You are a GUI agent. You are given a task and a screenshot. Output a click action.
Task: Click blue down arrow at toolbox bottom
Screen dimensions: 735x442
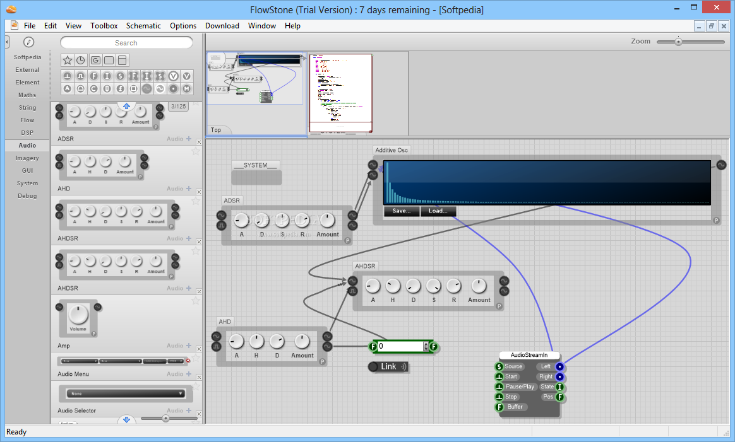(126, 419)
